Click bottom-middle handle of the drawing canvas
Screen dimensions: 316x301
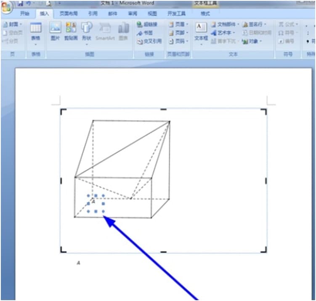(x=163, y=252)
